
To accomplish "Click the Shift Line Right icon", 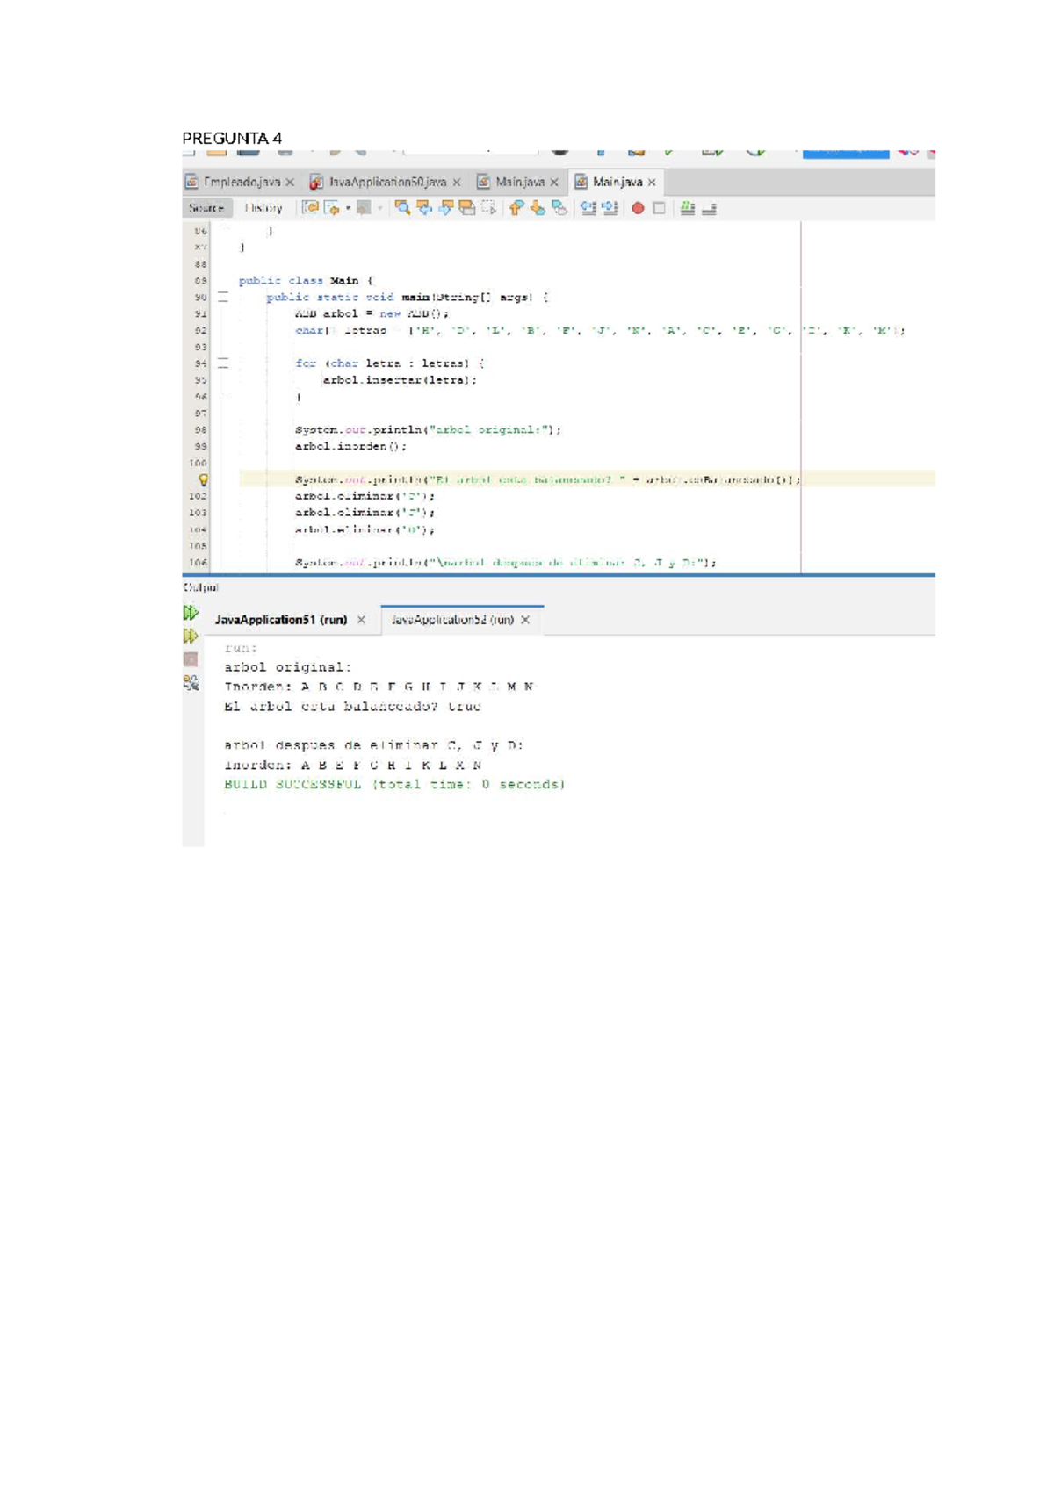I will click(x=610, y=208).
